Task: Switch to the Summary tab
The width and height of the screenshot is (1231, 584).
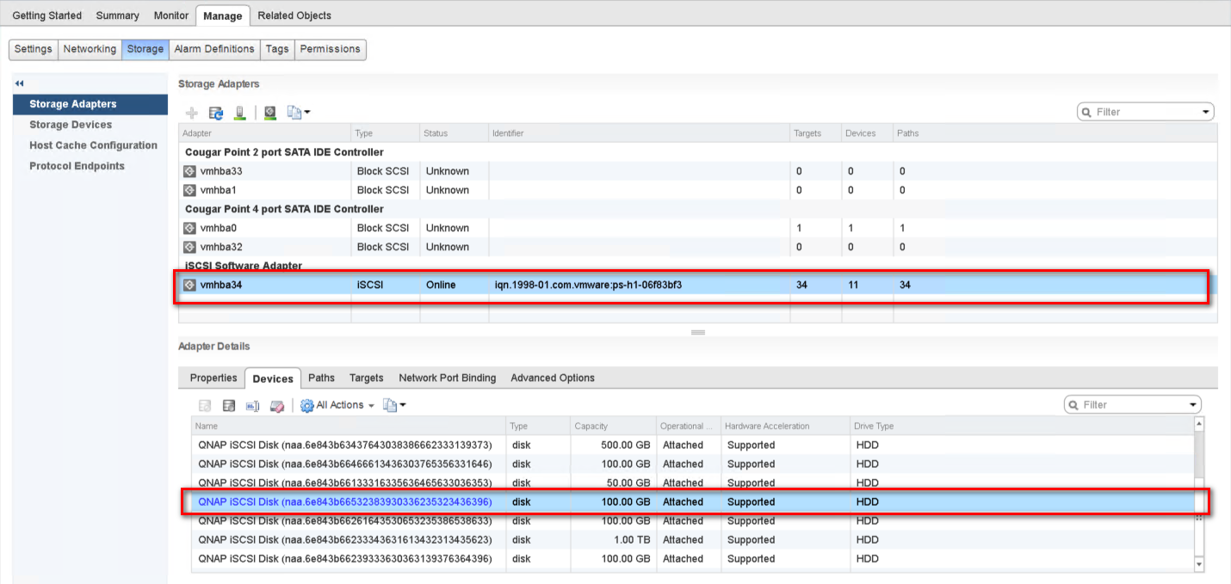Action: pos(118,15)
